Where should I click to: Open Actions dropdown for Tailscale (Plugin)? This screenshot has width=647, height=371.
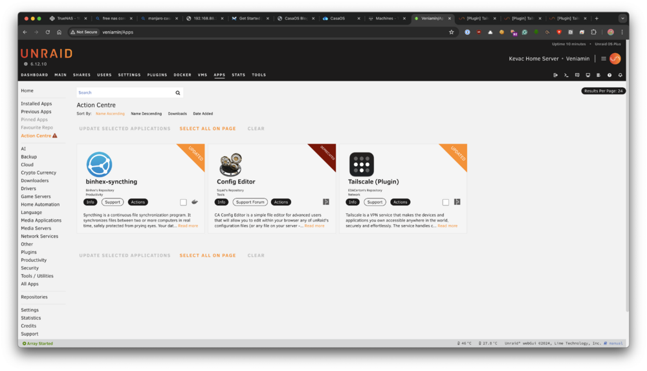(400, 202)
